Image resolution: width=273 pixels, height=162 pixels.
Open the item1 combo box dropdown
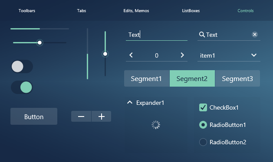[229, 55]
